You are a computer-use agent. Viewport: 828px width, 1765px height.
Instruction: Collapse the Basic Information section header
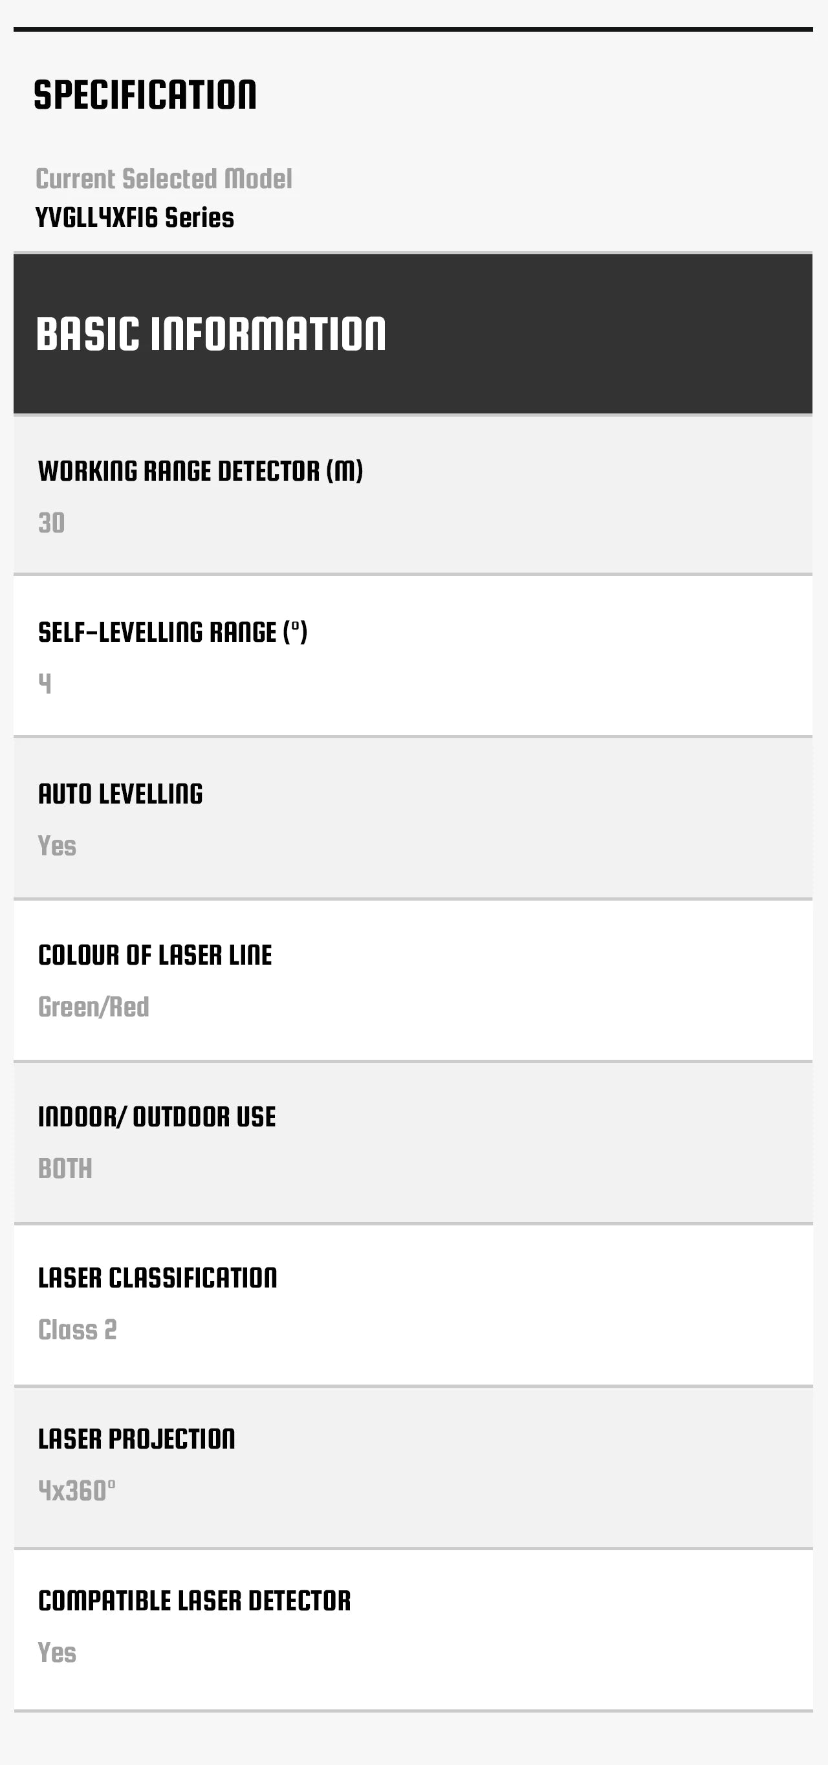coord(413,334)
